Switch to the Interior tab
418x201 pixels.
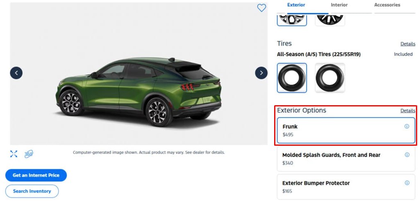(x=339, y=5)
